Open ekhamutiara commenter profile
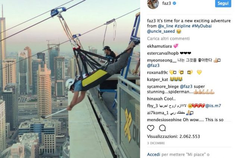238x158 pixels. (x=159, y=46)
